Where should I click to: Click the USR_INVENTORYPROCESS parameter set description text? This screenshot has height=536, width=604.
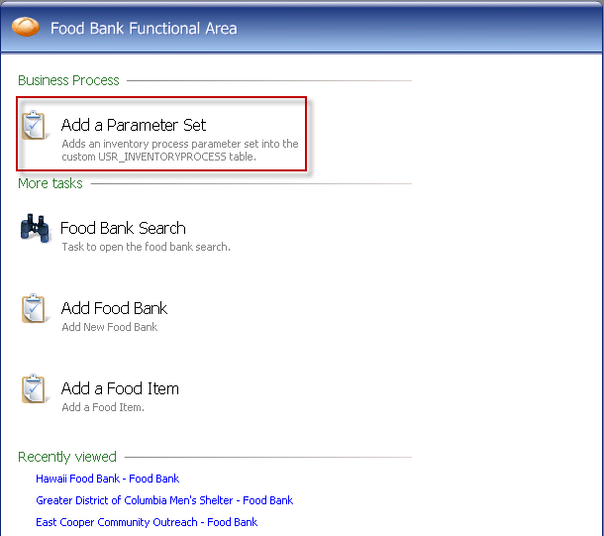pyautogui.click(x=179, y=151)
